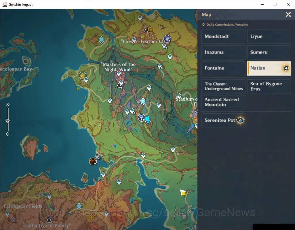Select Statue of the Seven above the player marker
This screenshot has height=230, width=295.
tap(143, 101)
